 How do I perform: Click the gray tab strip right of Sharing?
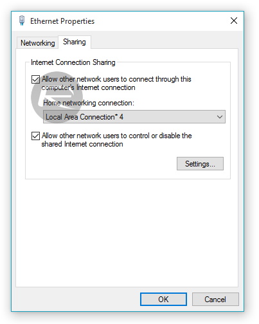pyautogui.click(x=165, y=42)
